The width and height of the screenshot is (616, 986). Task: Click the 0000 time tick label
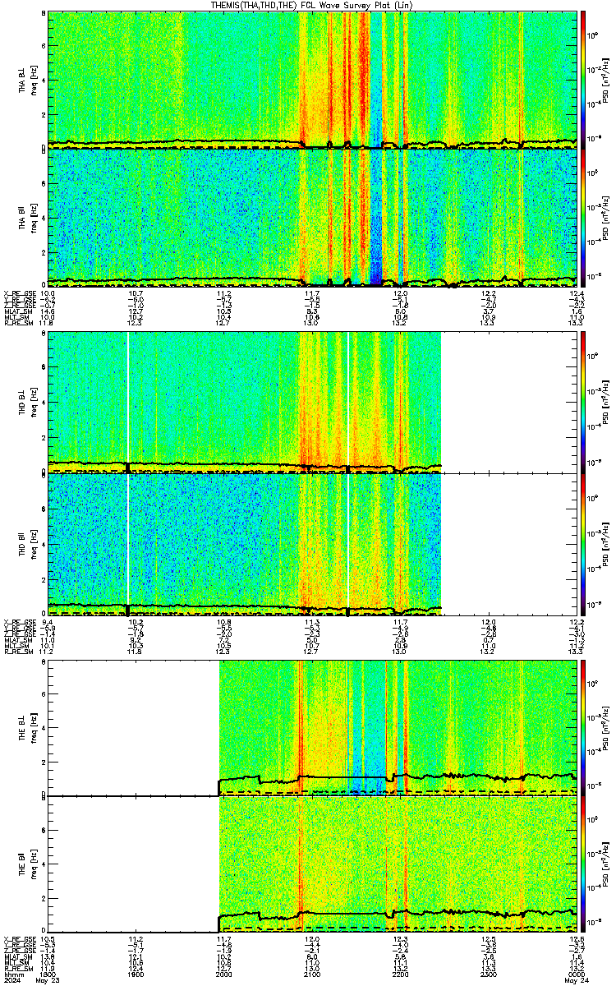pyautogui.click(x=575, y=973)
